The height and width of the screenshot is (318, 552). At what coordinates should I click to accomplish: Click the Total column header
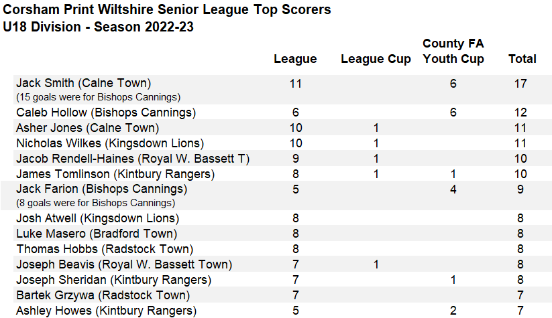[522, 59]
